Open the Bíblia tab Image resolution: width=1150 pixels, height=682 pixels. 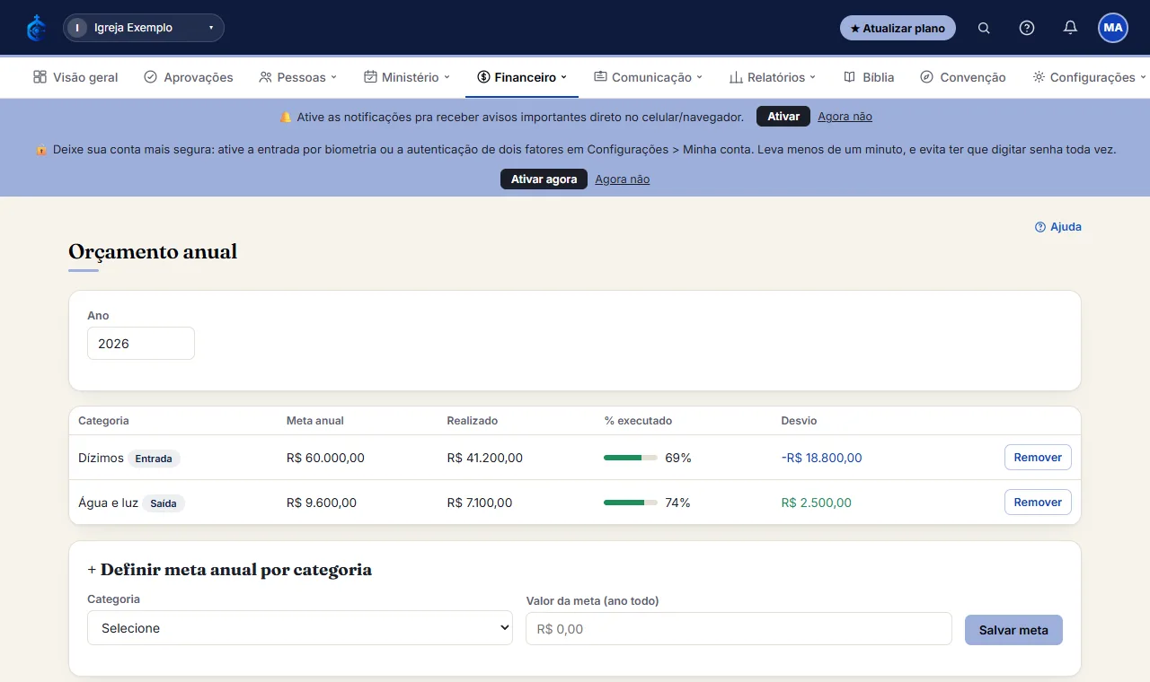pos(869,77)
